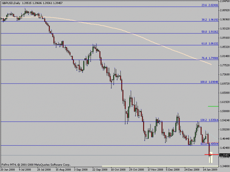The height and width of the screenshot is (172, 230).
Task: Click the 1.58080 price scale value
Action: tap(225, 111)
